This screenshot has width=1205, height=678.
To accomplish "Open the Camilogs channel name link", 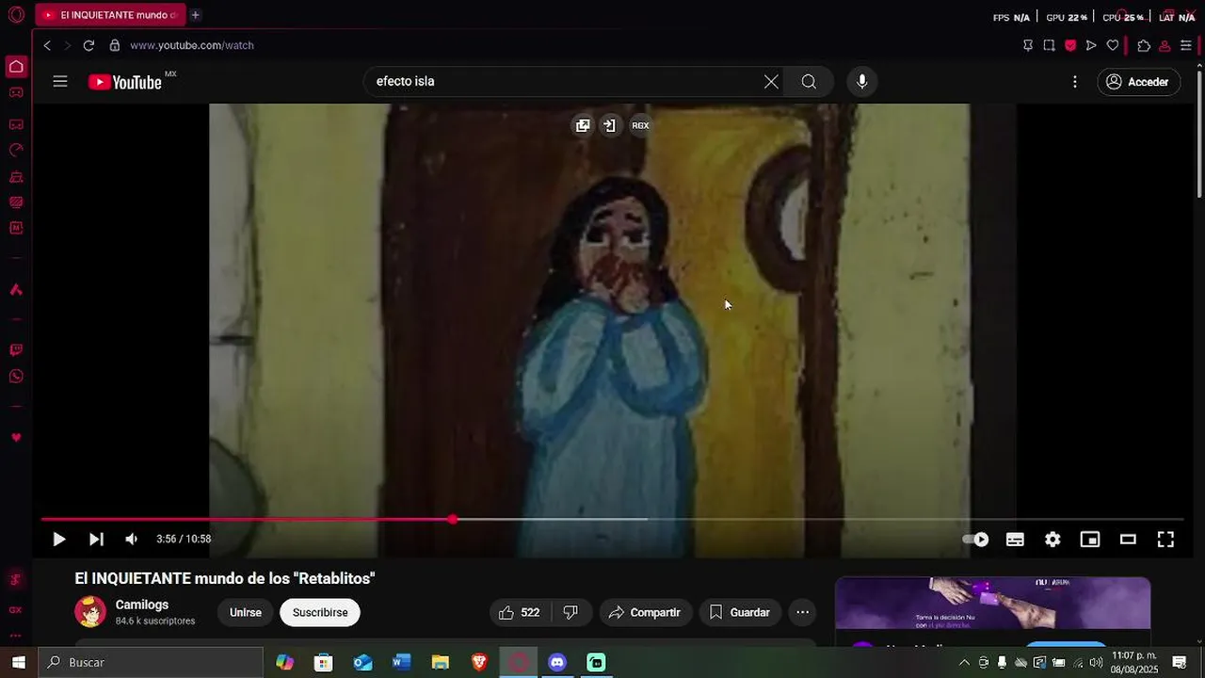I will point(142,605).
